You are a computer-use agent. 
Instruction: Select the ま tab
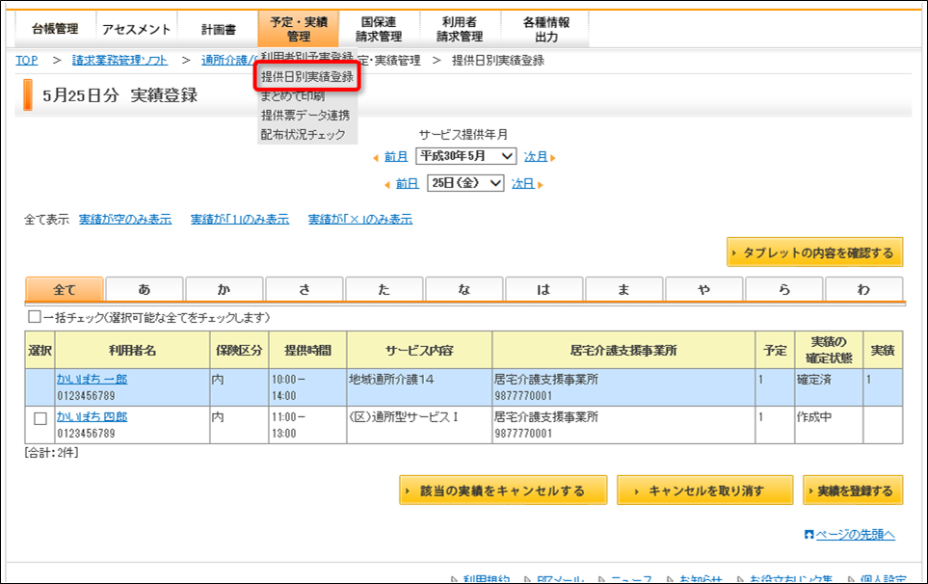[623, 289]
